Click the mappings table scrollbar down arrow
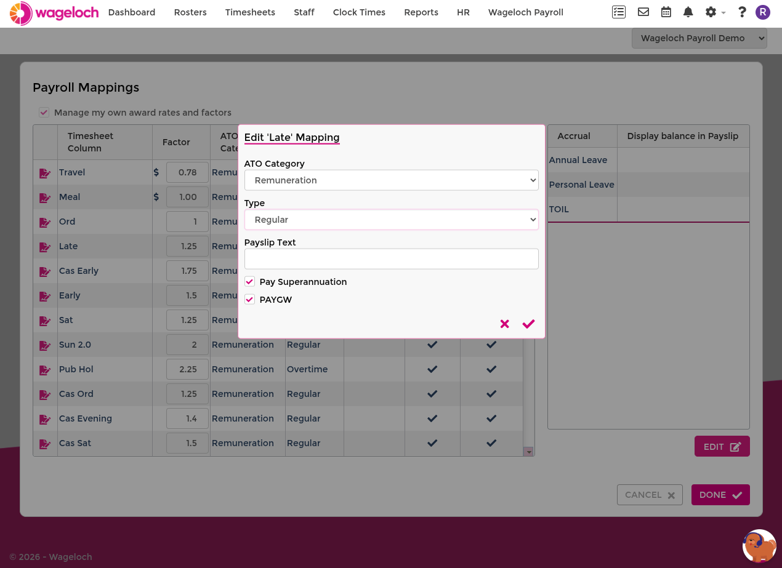Viewport: 782px width, 568px height. 528,452
